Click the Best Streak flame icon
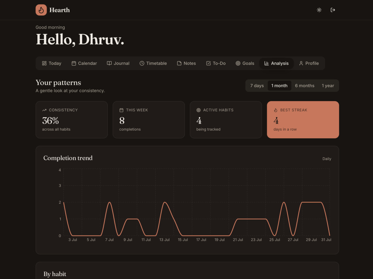 (x=276, y=110)
